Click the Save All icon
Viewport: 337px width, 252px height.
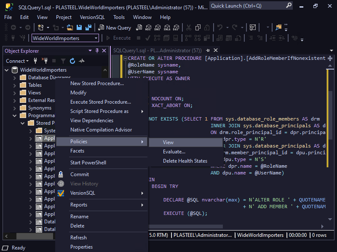[88, 27]
